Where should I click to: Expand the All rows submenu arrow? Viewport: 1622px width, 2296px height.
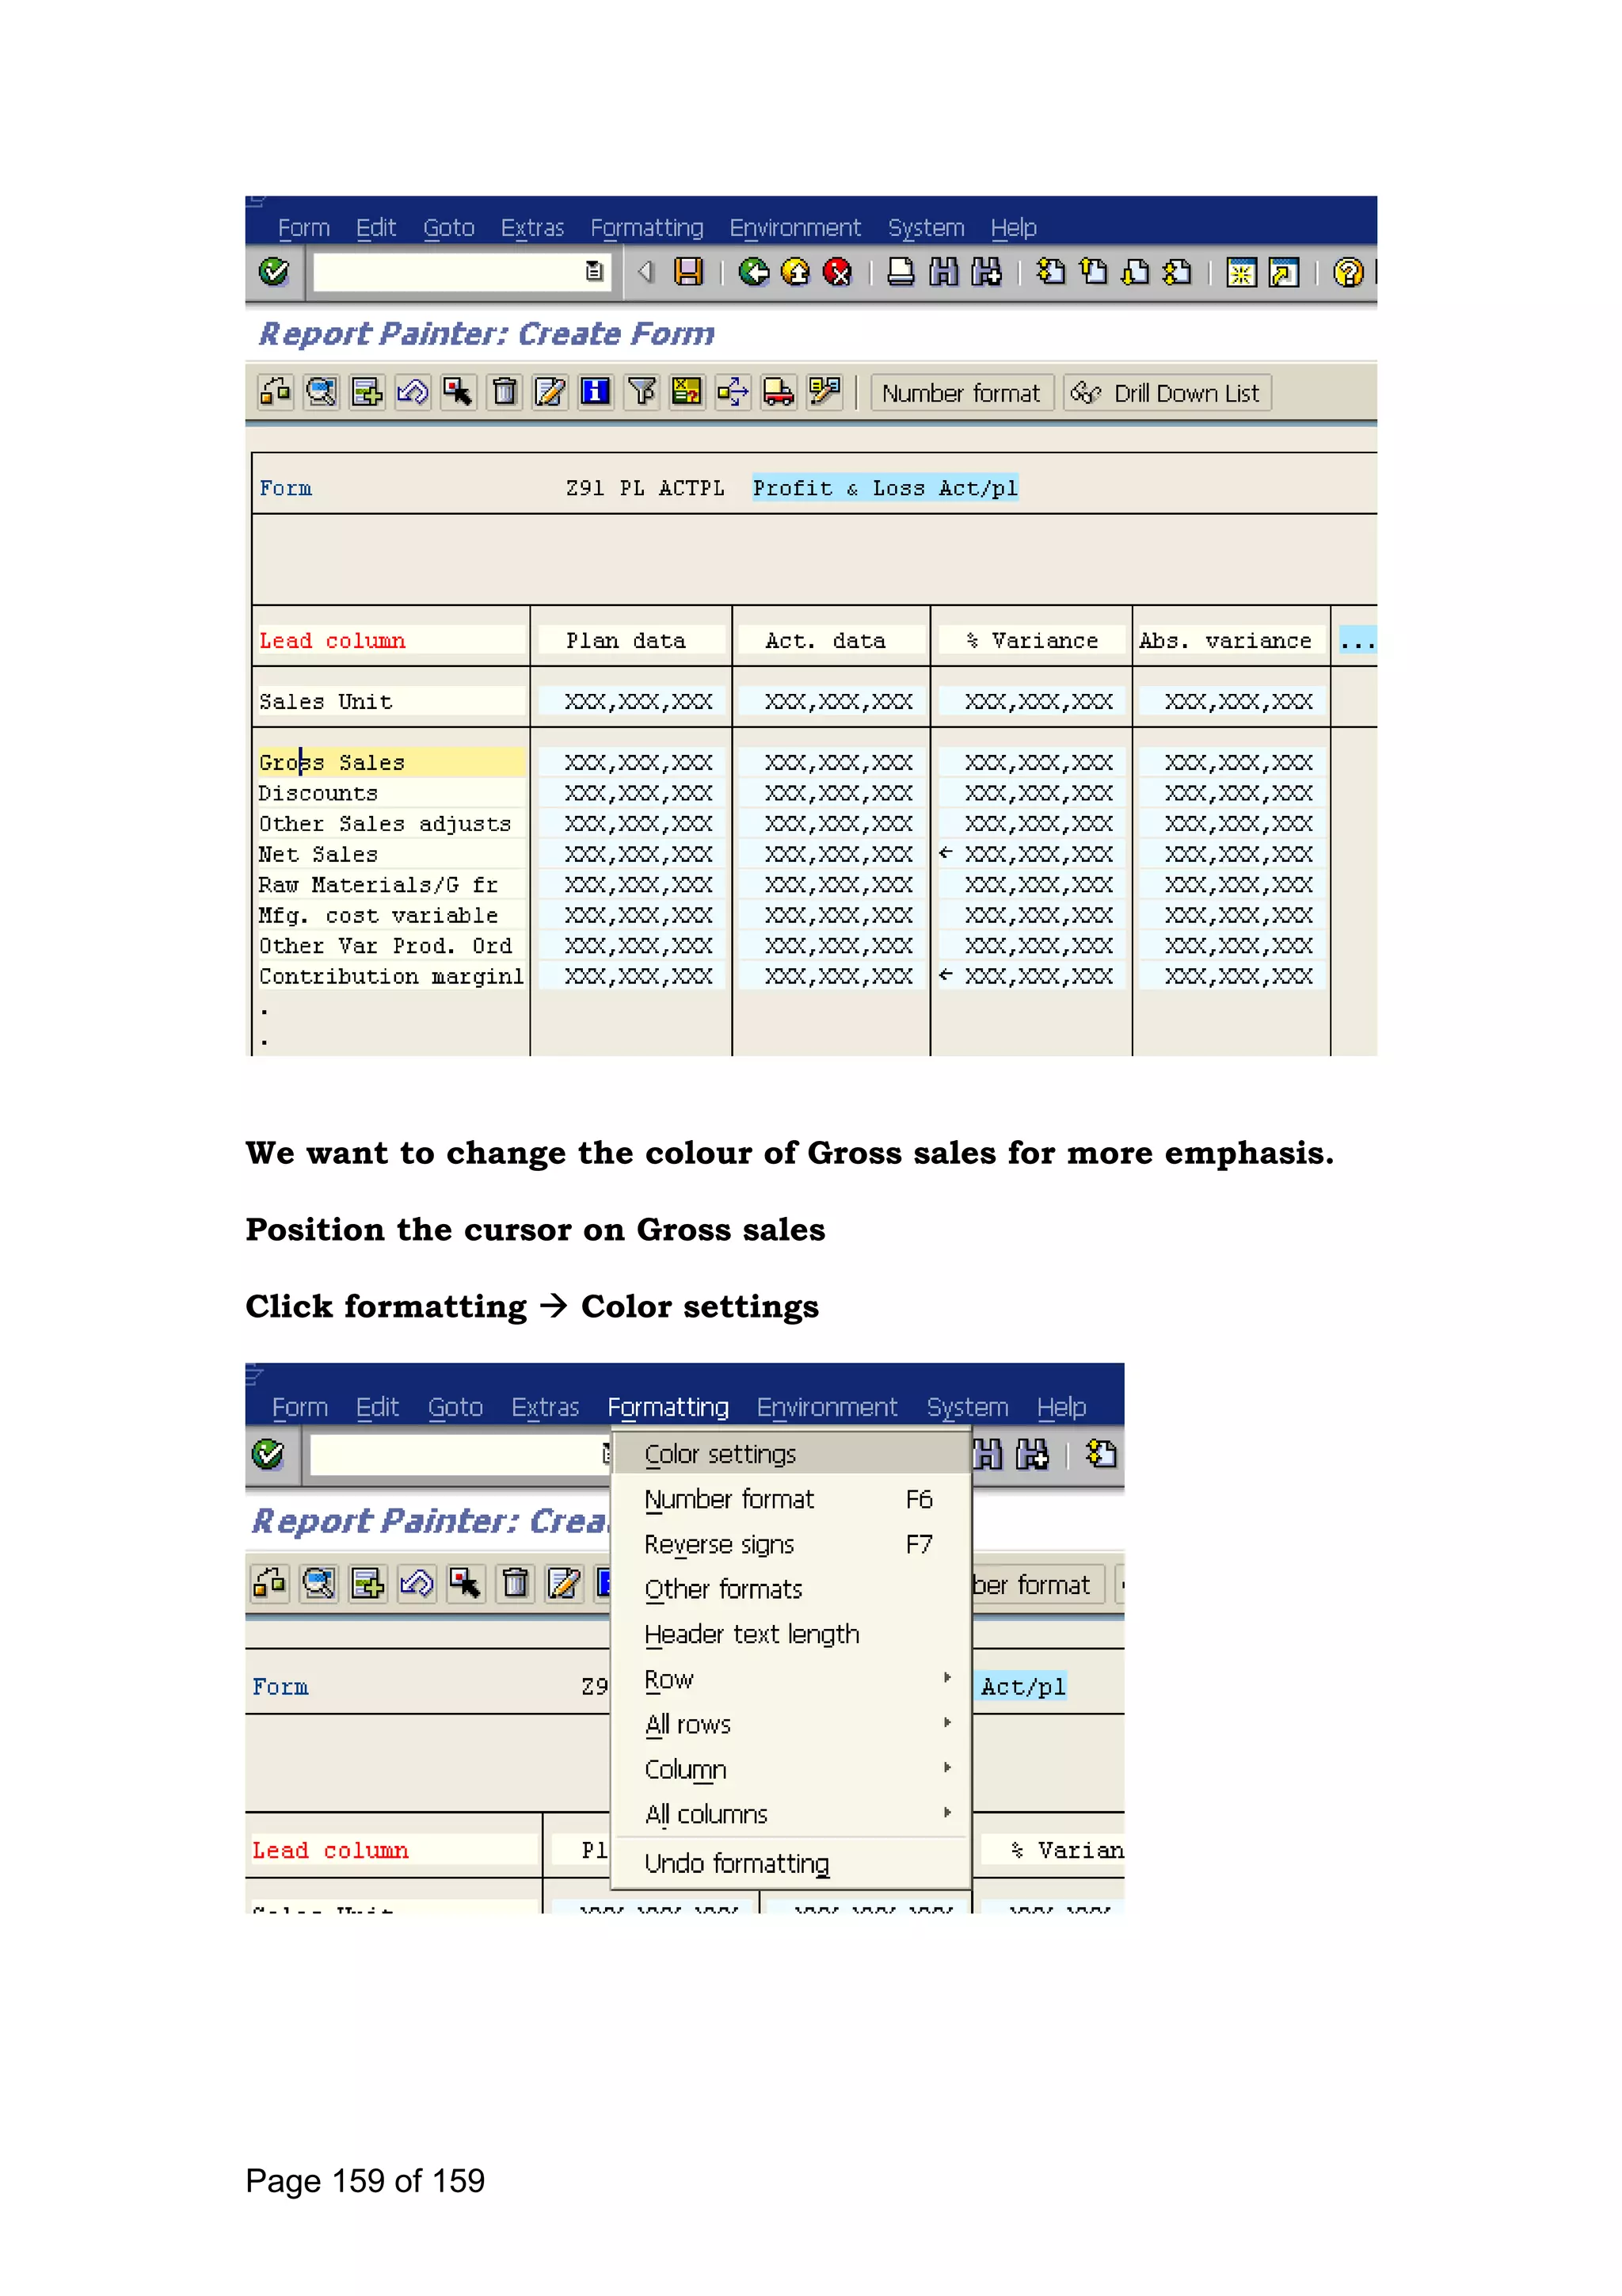click(946, 1722)
